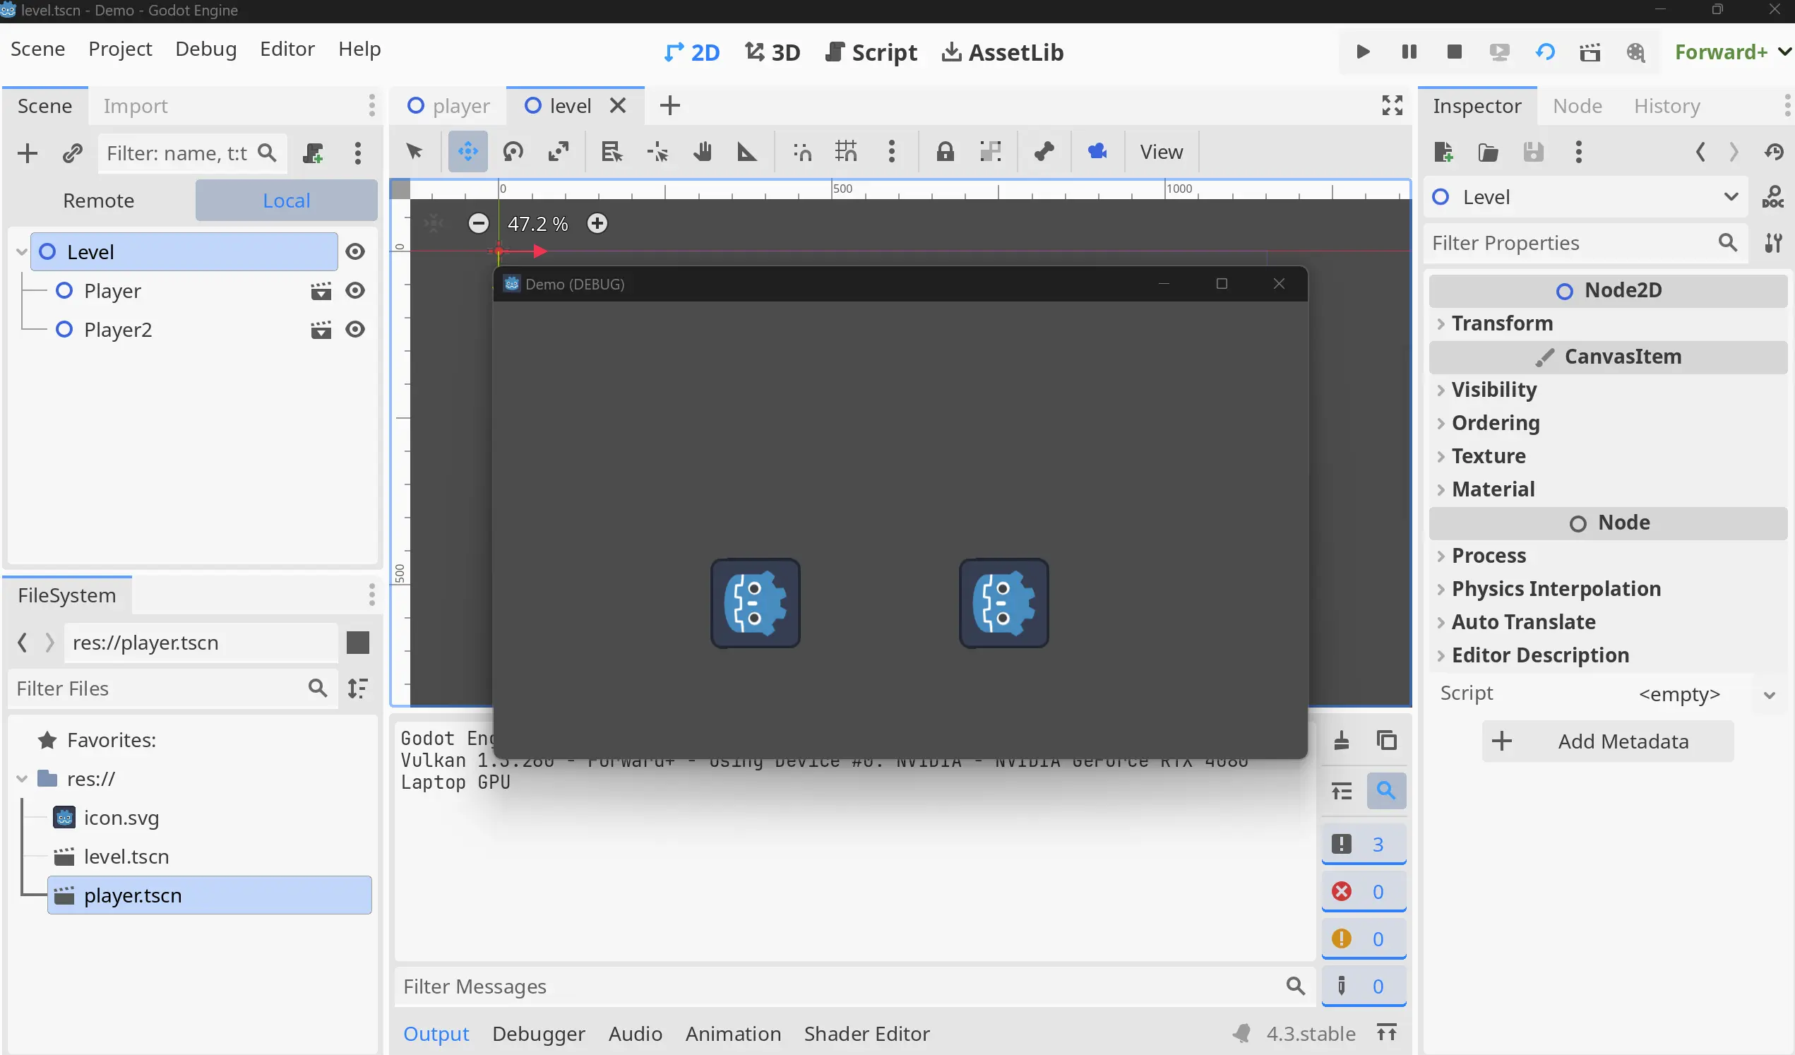This screenshot has width=1795, height=1055.
Task: Toggle distraction free mode icon
Action: coord(1392,105)
